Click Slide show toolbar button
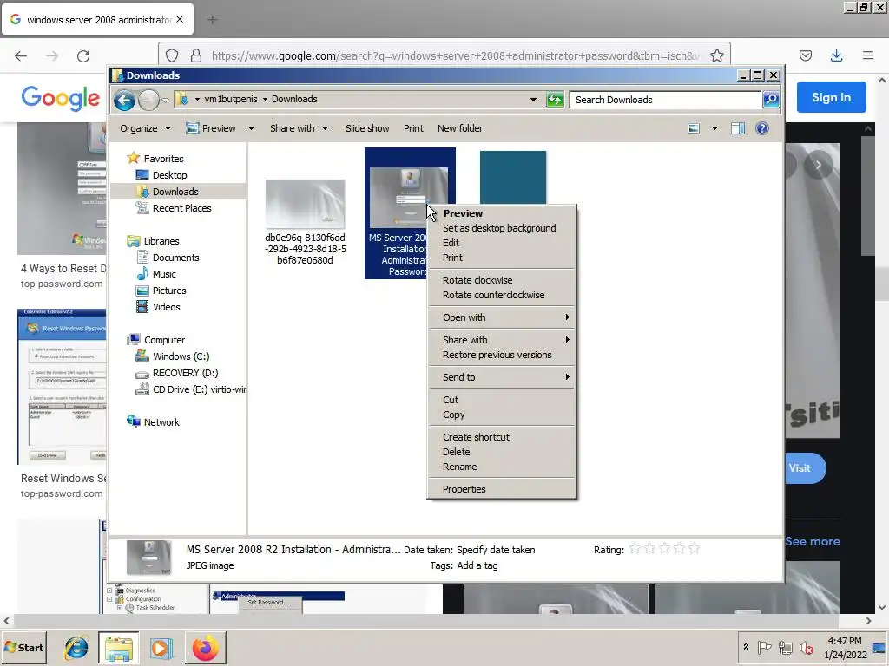 pos(367,128)
